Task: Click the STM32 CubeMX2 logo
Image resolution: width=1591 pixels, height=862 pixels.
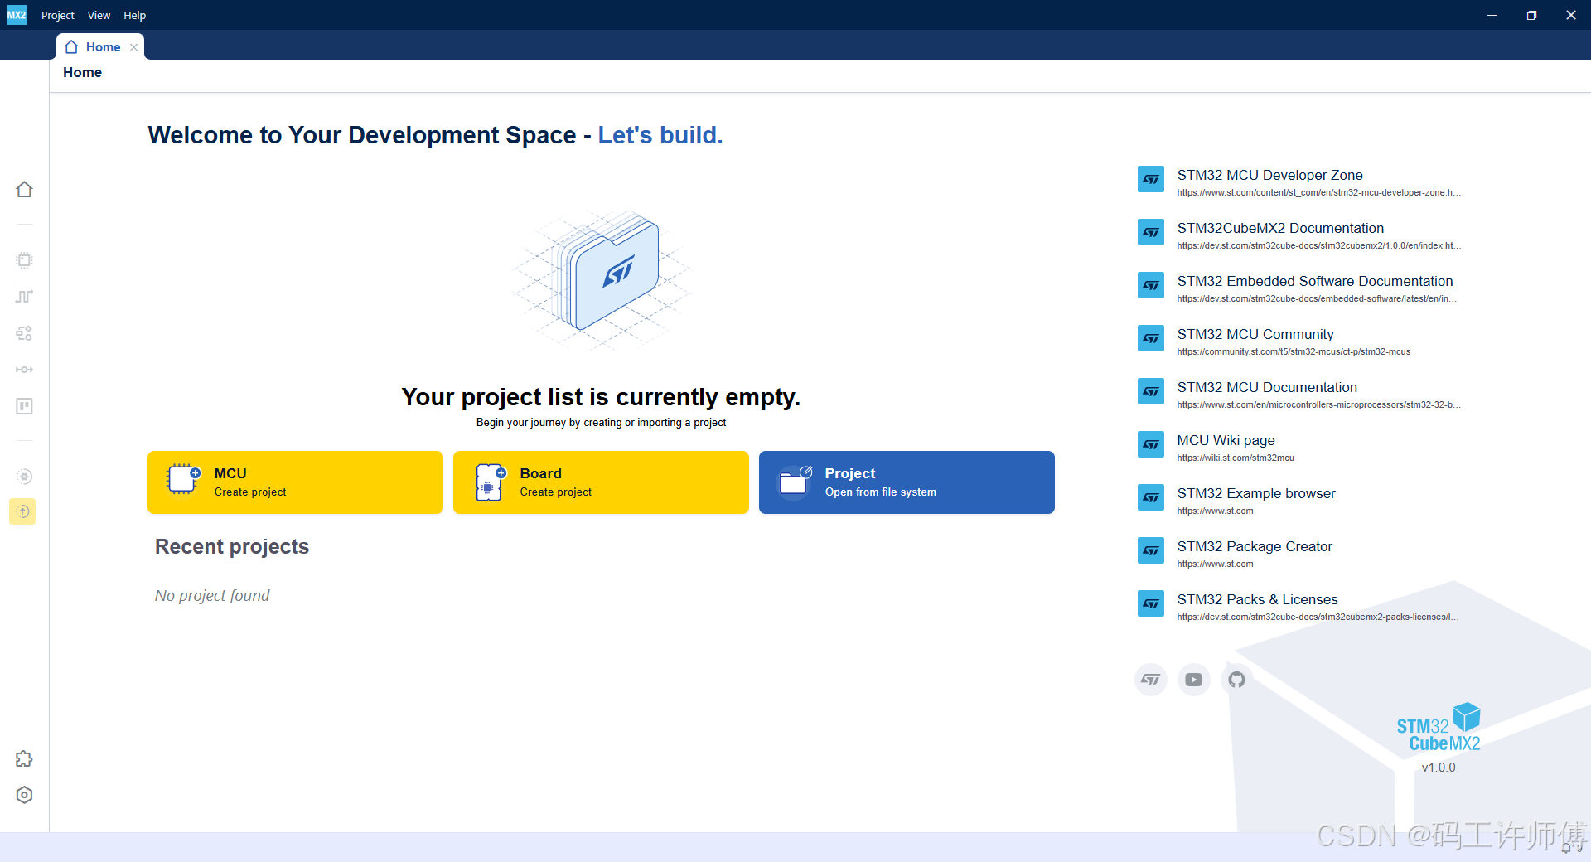Action: [x=1439, y=728]
